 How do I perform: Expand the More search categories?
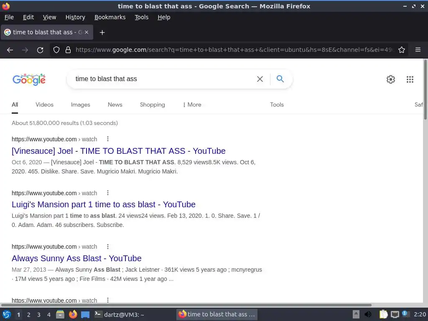point(192,104)
